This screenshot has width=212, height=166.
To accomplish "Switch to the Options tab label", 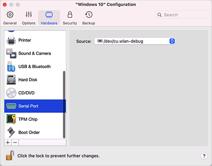I will point(29,23).
